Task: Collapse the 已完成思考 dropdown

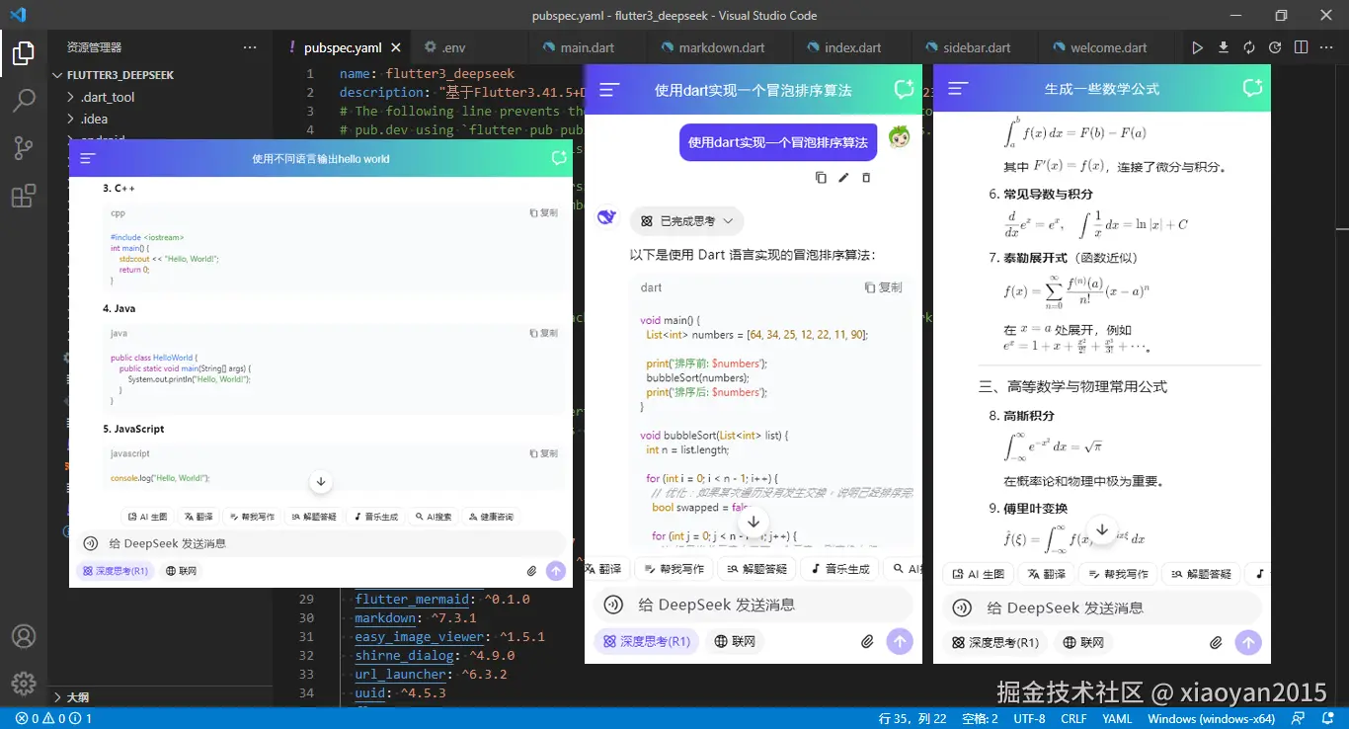Action: point(685,220)
